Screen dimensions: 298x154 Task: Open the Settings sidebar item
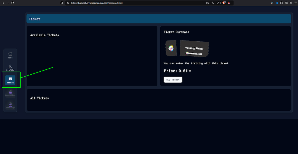10,105
